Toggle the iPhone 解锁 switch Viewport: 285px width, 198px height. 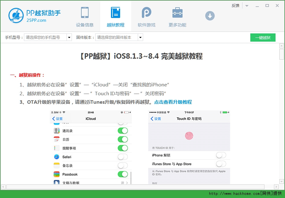tap(221, 155)
